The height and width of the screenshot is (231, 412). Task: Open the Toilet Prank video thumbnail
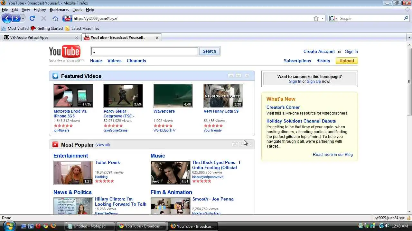click(x=73, y=173)
